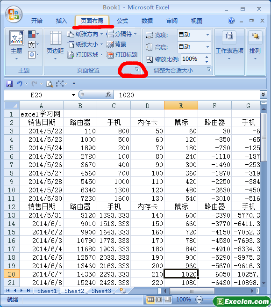Select the 页面布局 ribbon tab
271x307 pixels.
92,21
